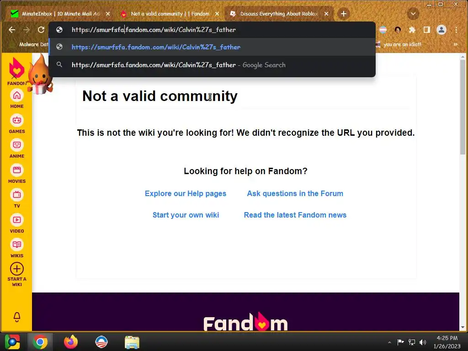This screenshot has height=351, width=468.
Task: Open the notifications bell in sidebar
Action: coord(17,317)
